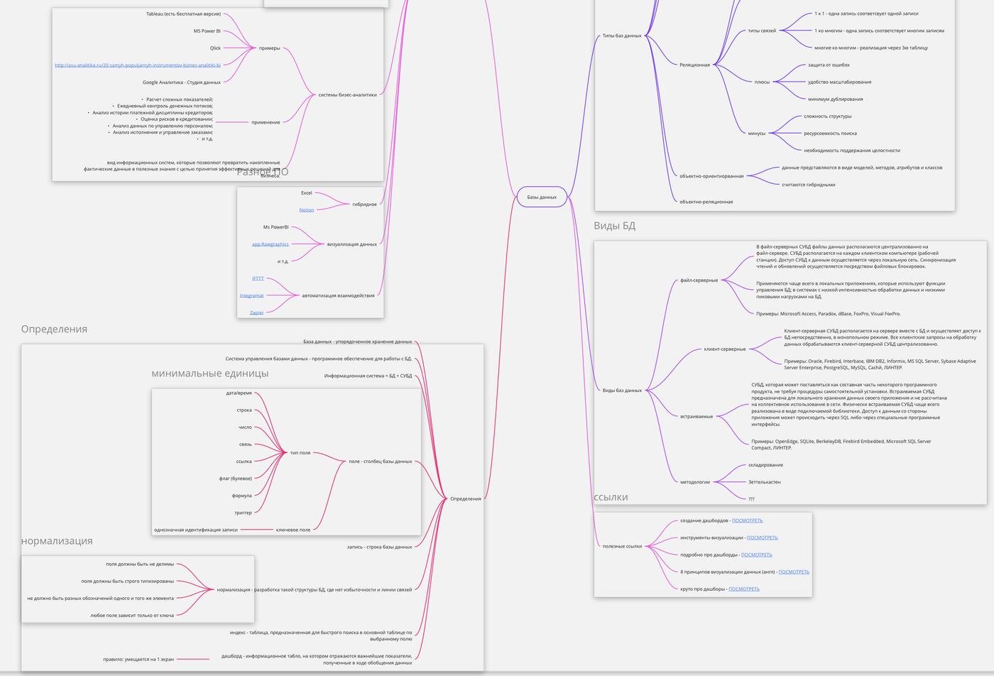Open the Notion link
This screenshot has width=994, height=676.
click(x=306, y=210)
